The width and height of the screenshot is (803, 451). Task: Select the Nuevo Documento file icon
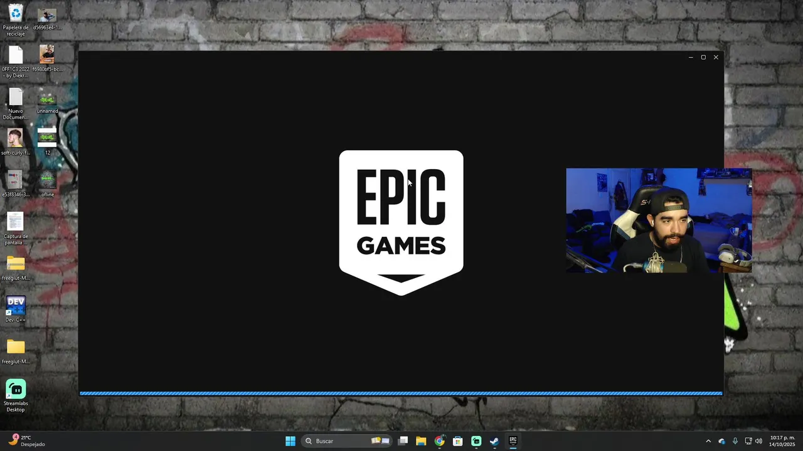coord(16,104)
